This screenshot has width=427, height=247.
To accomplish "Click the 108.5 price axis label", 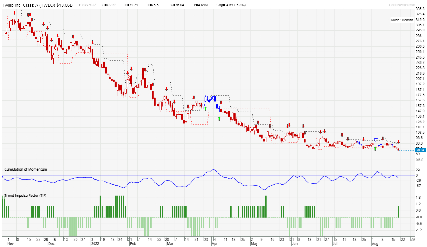I will [x=420, y=133].
